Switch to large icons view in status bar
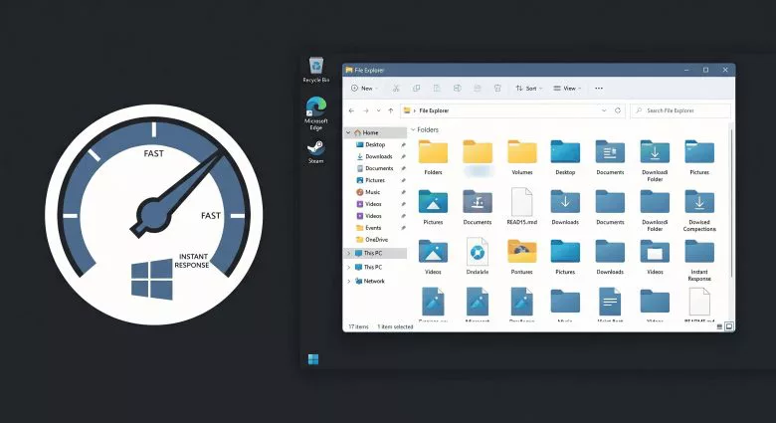Image resolution: width=776 pixels, height=423 pixels. pos(729,325)
